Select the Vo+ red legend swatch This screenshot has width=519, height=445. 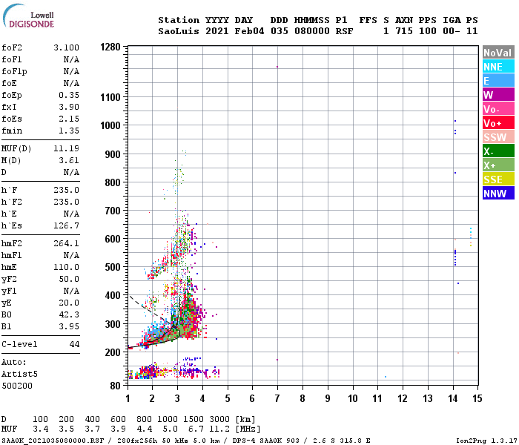pyautogui.click(x=498, y=123)
